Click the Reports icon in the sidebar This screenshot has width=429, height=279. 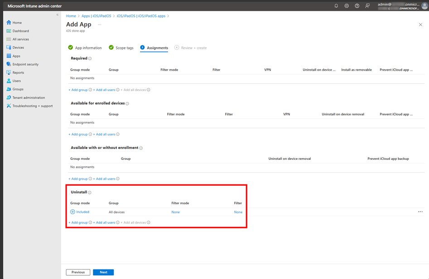coord(9,72)
